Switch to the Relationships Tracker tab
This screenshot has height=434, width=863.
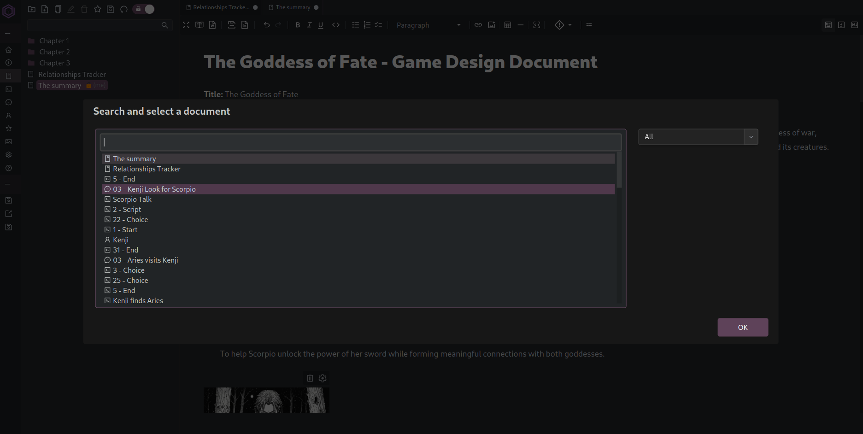(220, 7)
